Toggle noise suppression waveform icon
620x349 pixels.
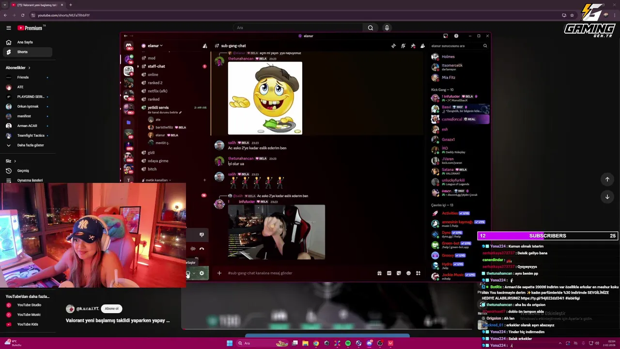tap(193, 249)
